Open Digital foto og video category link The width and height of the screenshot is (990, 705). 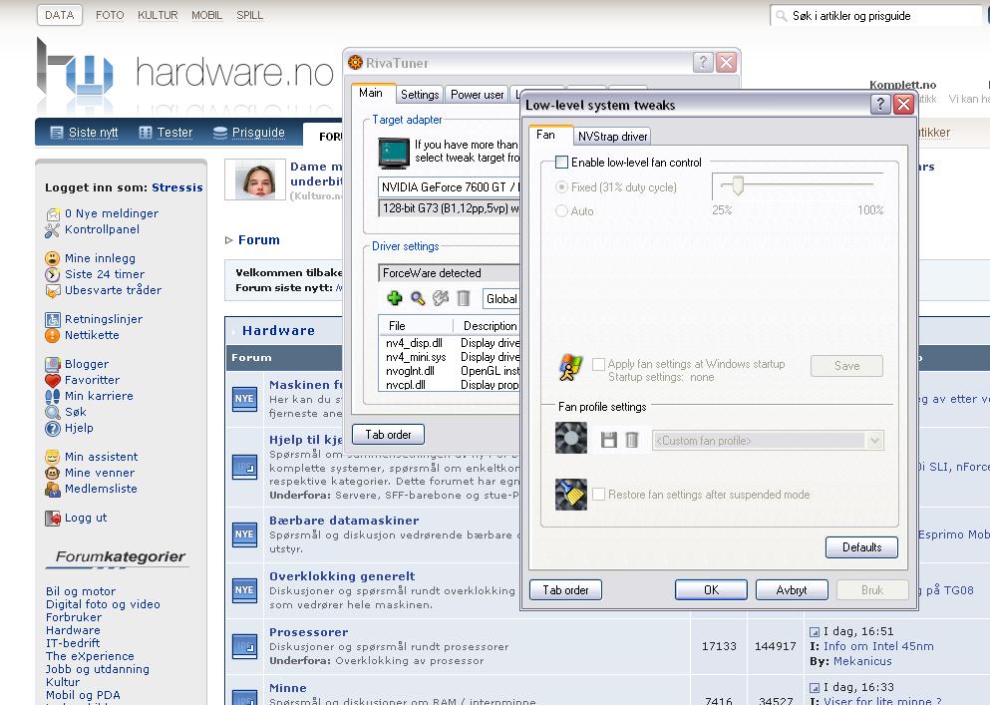(x=103, y=604)
